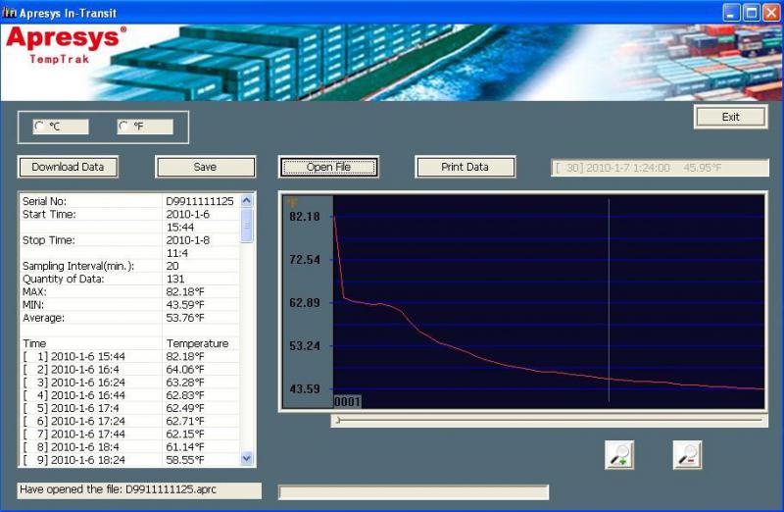Screen dimensions: 784x512
Task: Select data row [8] 2010-1-6 18:4
Action: click(x=130, y=447)
